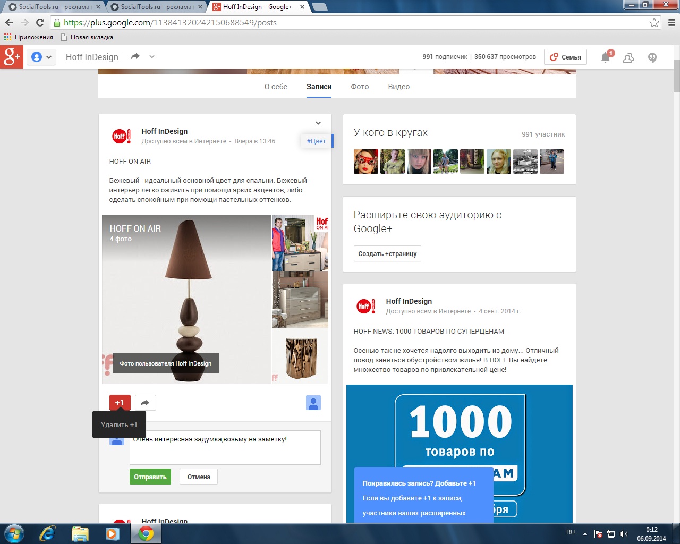Open the blonde woman avatar, third in circles
The height and width of the screenshot is (544, 680).
coord(419,161)
